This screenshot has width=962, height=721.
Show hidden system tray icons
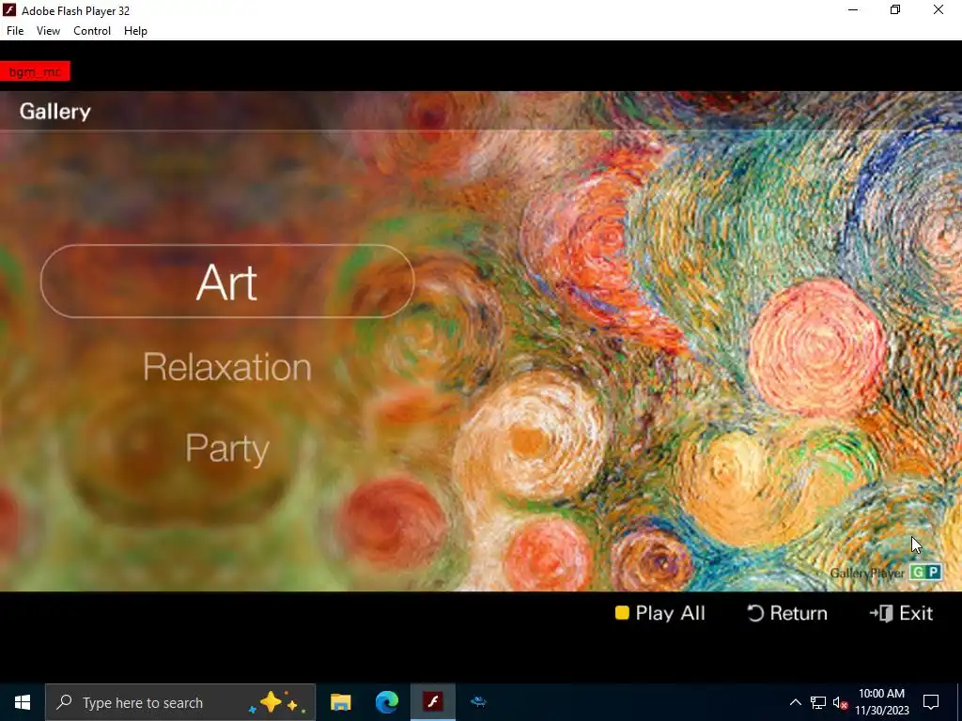coord(795,702)
